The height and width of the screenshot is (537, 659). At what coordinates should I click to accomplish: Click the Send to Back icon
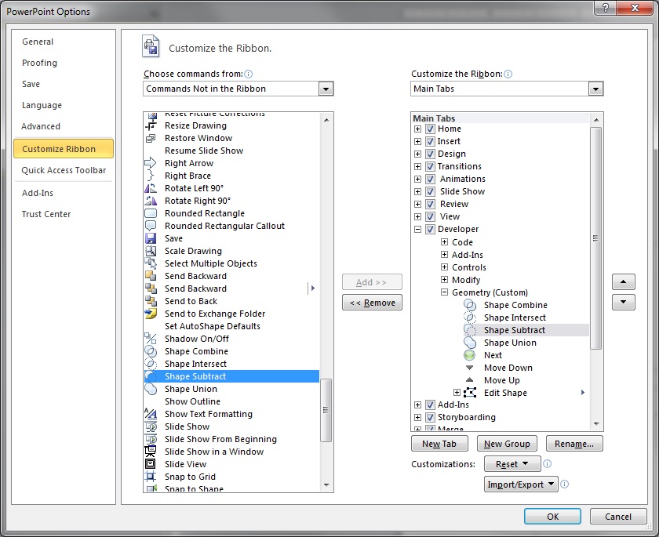(151, 301)
